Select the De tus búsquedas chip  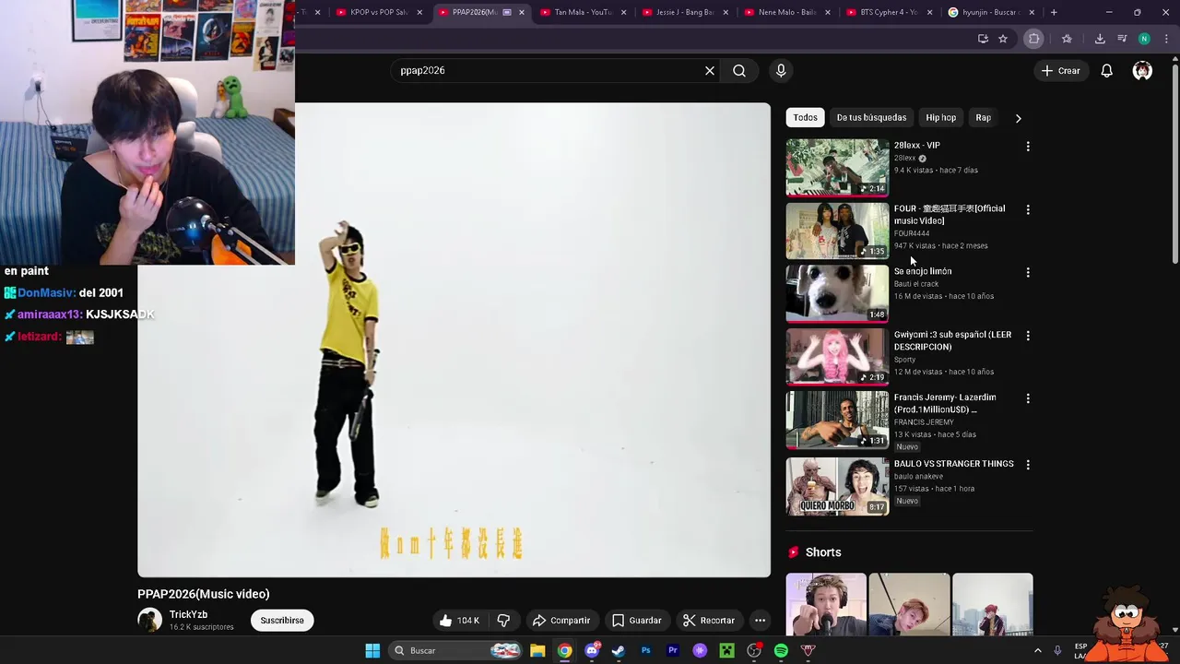click(871, 118)
